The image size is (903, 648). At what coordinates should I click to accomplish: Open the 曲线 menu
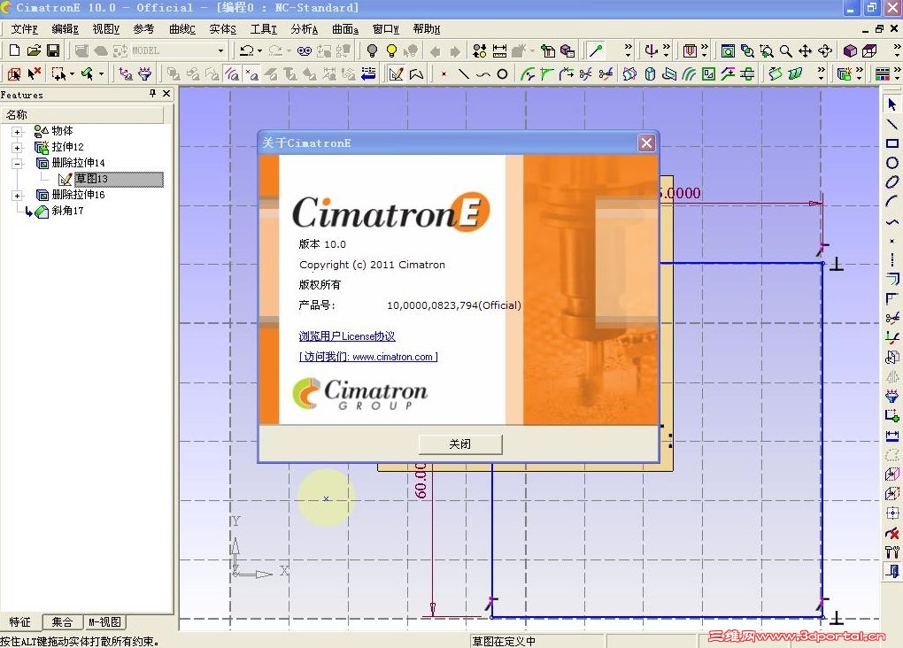(x=182, y=29)
